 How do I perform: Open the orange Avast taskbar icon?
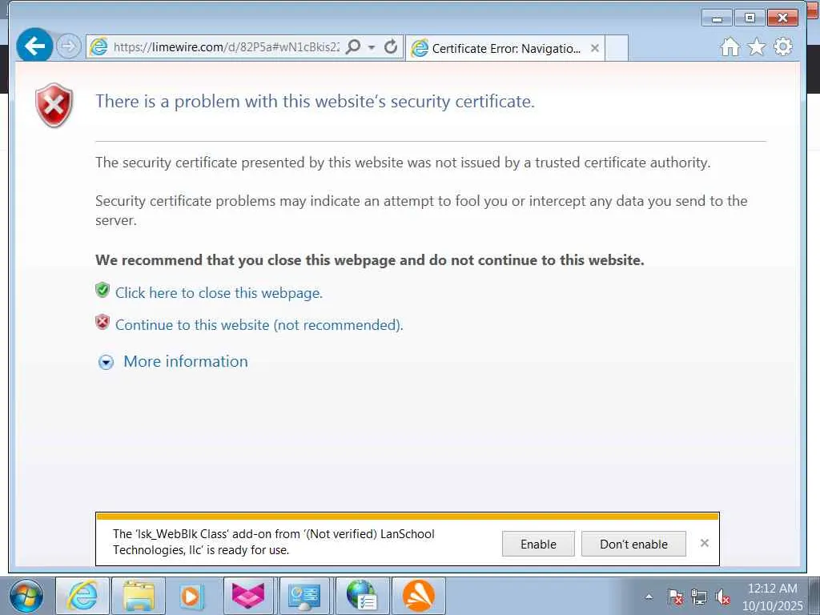pos(418,596)
